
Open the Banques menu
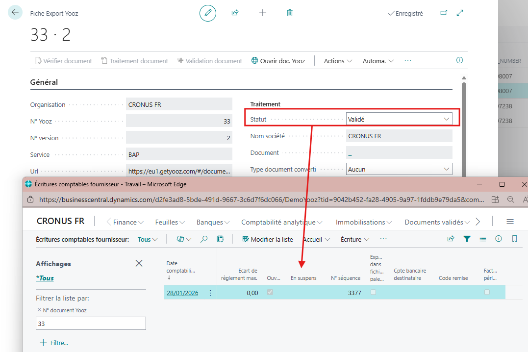click(x=211, y=222)
